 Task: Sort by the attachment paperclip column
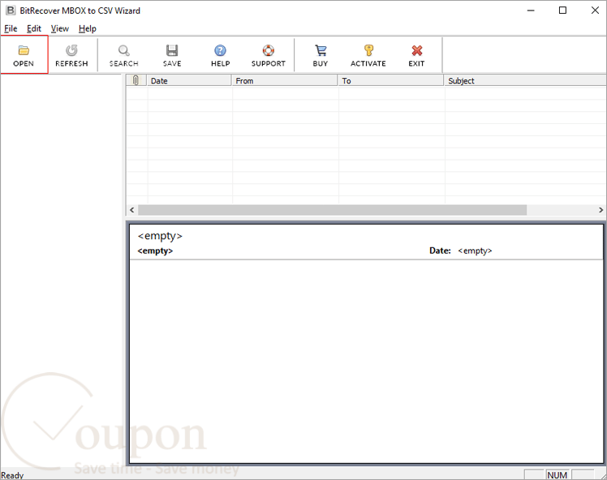pos(136,80)
